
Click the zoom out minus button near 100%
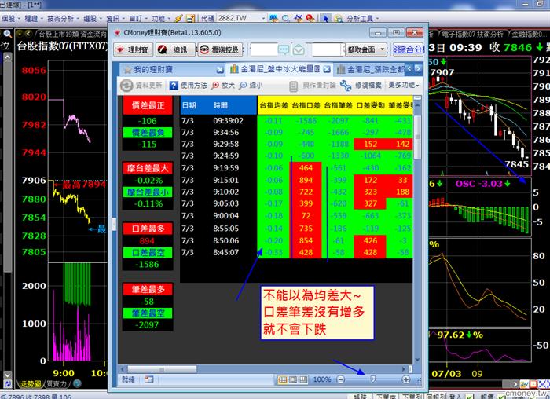click(340, 379)
